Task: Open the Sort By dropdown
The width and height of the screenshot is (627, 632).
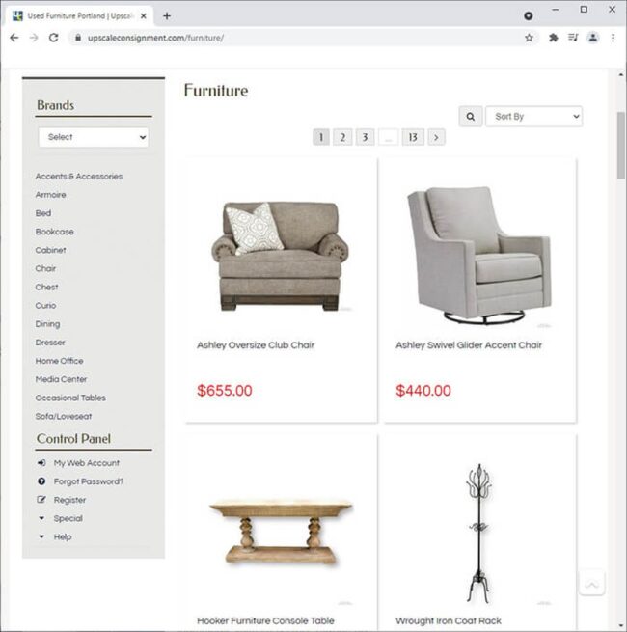Action: [534, 117]
